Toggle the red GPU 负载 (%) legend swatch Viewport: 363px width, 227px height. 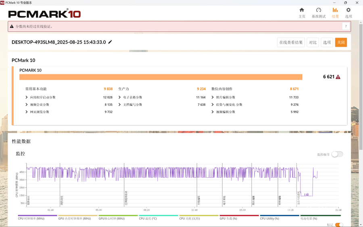[x=239, y=216]
